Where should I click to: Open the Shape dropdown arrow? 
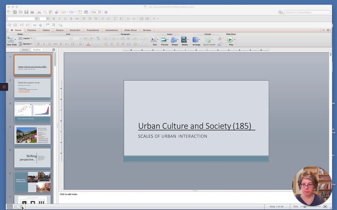coord(178,39)
